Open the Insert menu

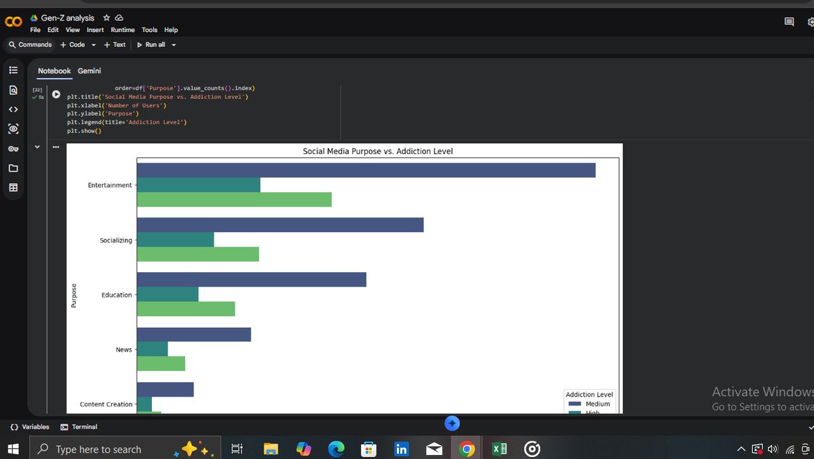[95, 30]
